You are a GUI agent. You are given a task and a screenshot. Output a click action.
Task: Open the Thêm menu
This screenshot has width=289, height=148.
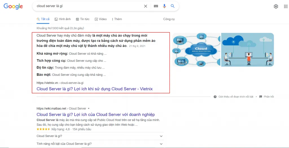(117, 19)
